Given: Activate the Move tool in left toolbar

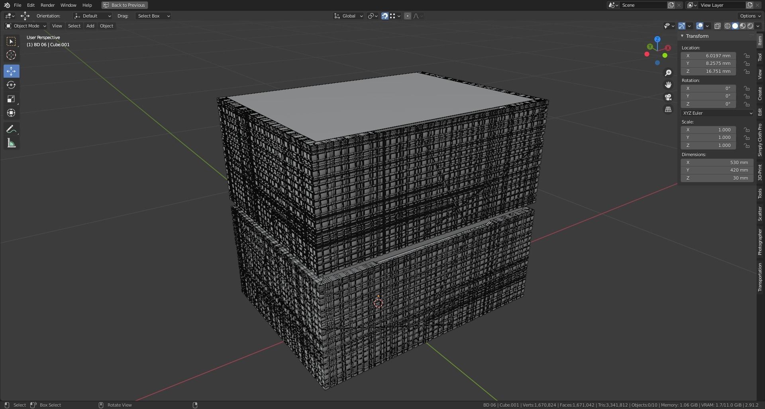Looking at the screenshot, I should pos(11,71).
